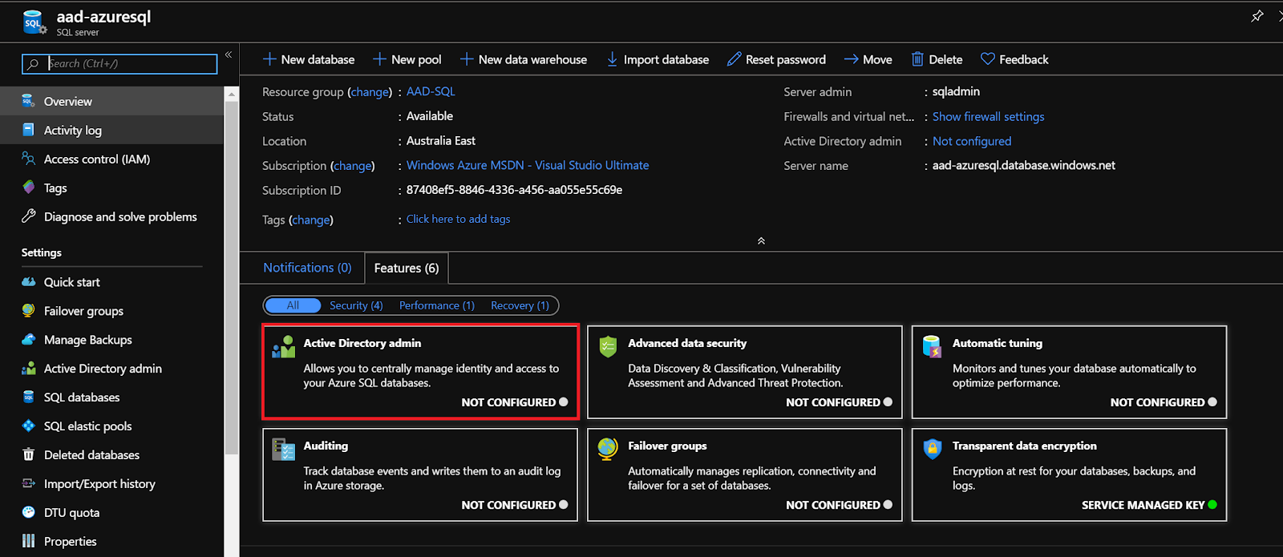Focus the Search (Ctrl+/) input field
This screenshot has height=557, width=1283.
[x=119, y=64]
